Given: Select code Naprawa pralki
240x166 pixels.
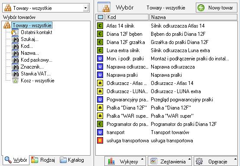Looking at the screenshot, I should (122, 75).
